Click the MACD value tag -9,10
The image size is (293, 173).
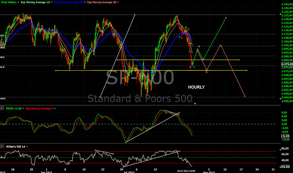point(285,136)
